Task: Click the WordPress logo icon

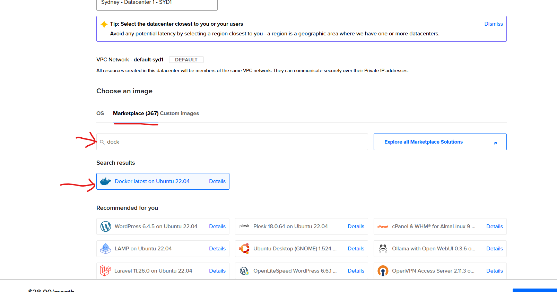Action: coord(105,226)
